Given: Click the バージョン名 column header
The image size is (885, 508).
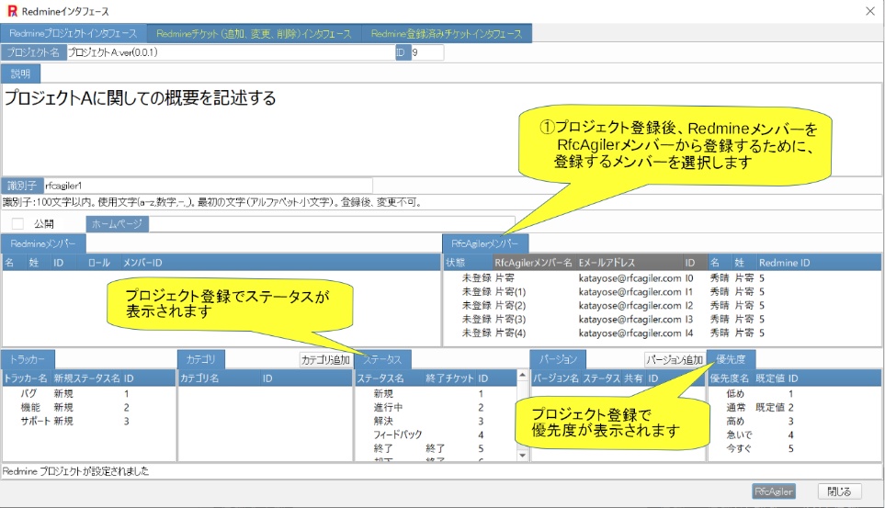Looking at the screenshot, I should [x=556, y=378].
